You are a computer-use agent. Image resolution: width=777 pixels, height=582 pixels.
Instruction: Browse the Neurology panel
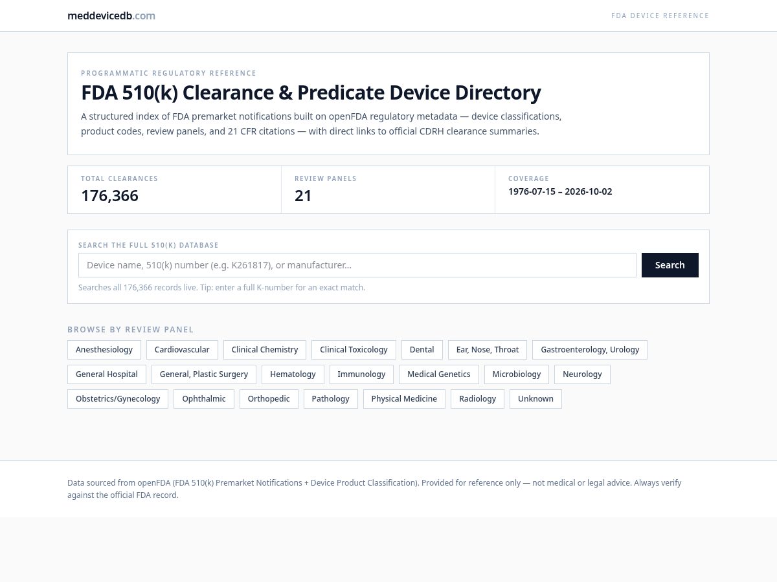(582, 374)
